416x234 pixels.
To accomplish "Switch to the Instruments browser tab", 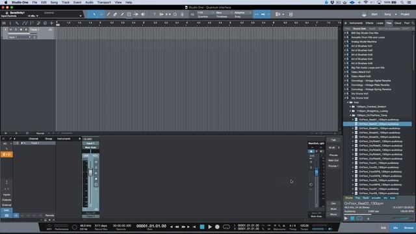I will point(356,23).
